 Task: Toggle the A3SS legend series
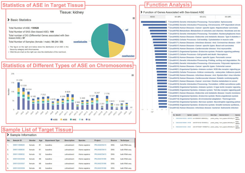tap(54, 119)
